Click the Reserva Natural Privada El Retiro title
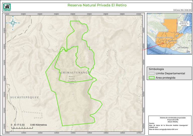Screen dimensions: 193x136 [97, 5]
